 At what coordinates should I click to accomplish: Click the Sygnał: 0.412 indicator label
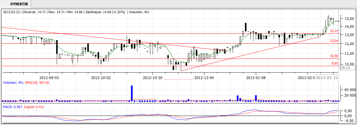34,107
